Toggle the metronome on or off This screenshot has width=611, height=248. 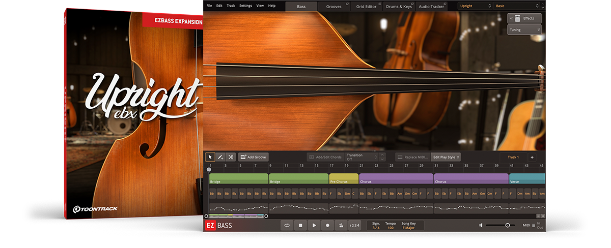341,225
